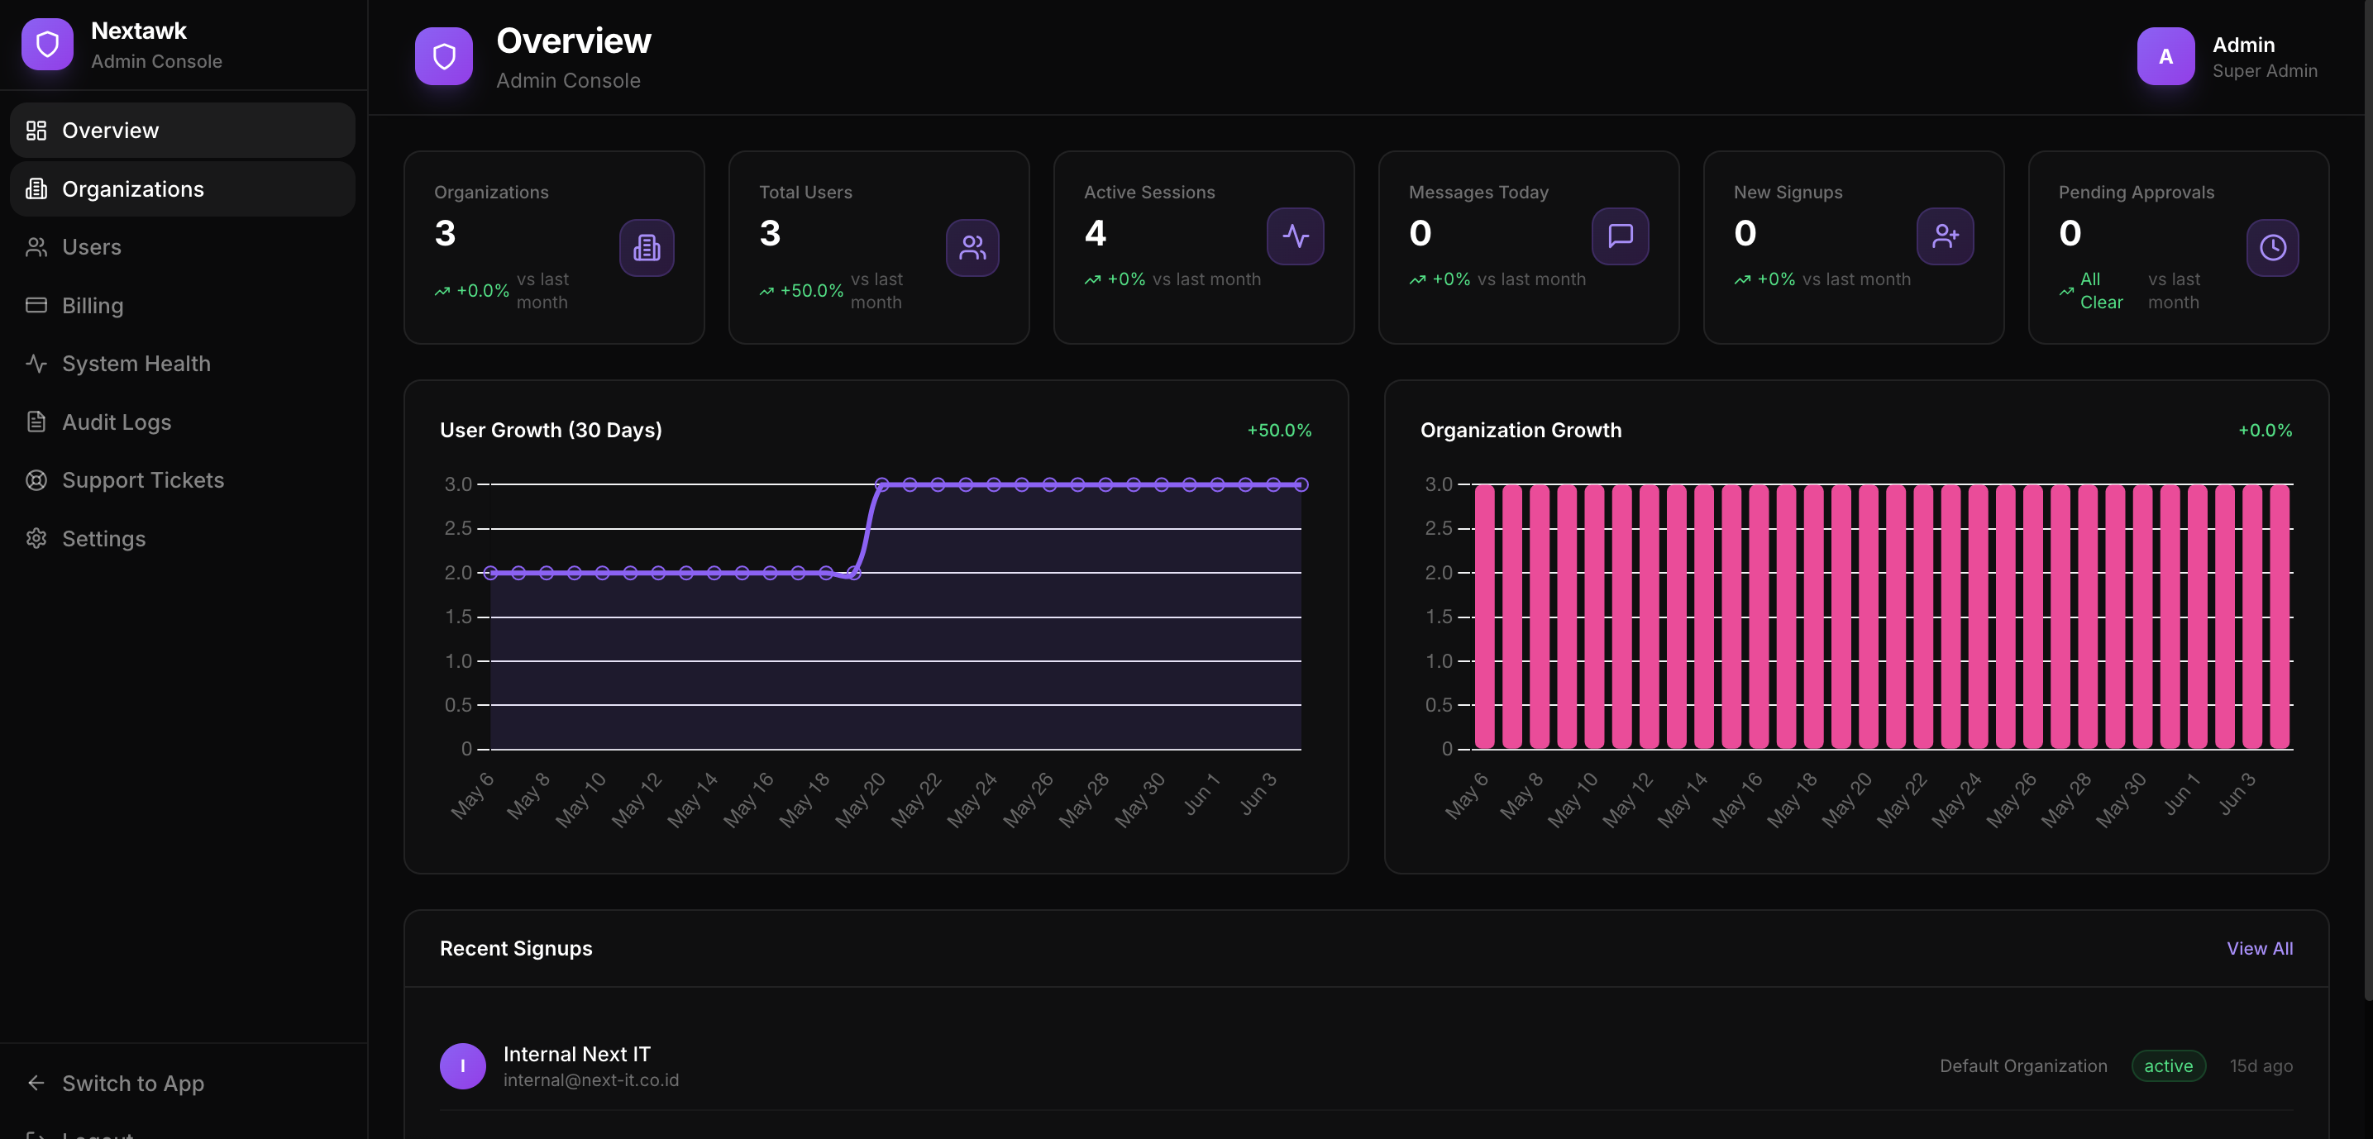Click the Overview header shield icon

444,56
